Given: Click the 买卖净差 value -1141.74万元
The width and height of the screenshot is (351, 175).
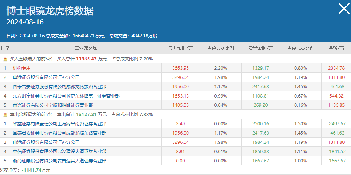Looking at the screenshot, I should click(36, 170).
